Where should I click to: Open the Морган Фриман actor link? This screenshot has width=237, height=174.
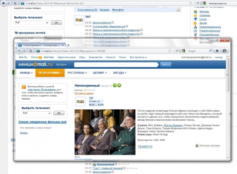[x=173, y=125]
